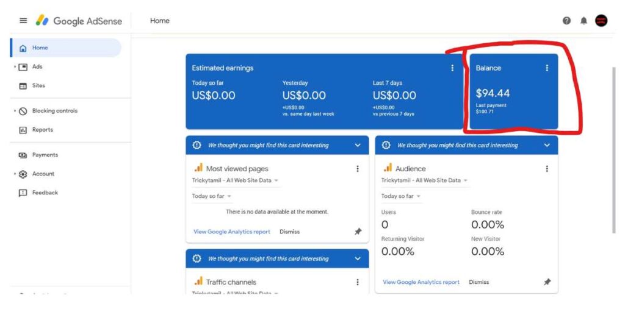
Task: Open Sites in the sidebar
Action: 38,85
